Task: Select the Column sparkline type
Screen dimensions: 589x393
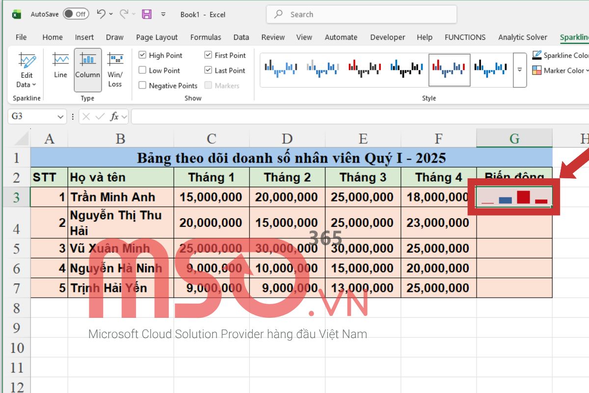Action: click(x=88, y=70)
